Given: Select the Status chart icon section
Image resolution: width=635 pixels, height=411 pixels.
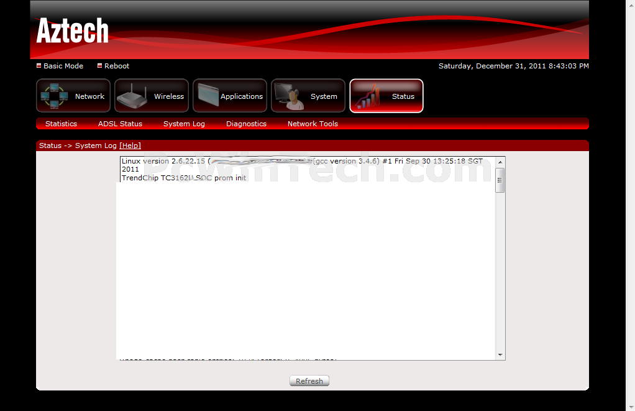Looking at the screenshot, I should point(386,96).
